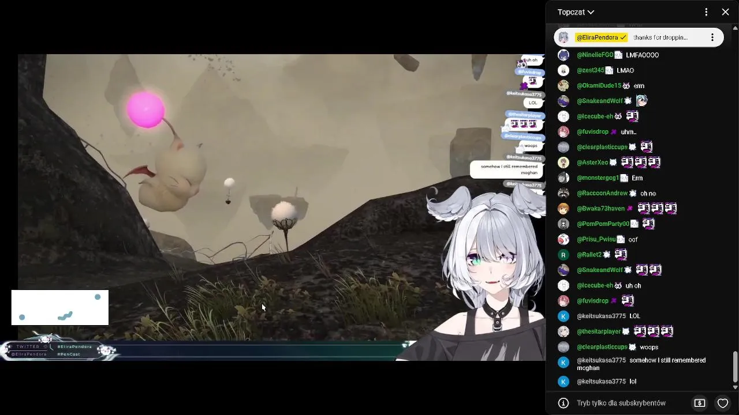Image resolution: width=739 pixels, height=415 pixels.
Task: Open the Topczat chat mode dropdown
Action: click(x=576, y=12)
